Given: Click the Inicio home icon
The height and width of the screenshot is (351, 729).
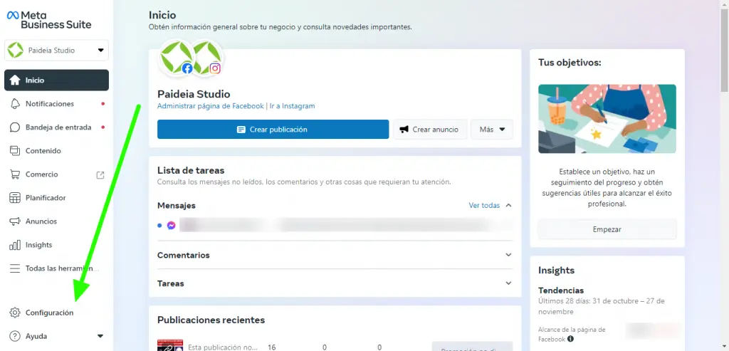Looking at the screenshot, I should pos(15,80).
